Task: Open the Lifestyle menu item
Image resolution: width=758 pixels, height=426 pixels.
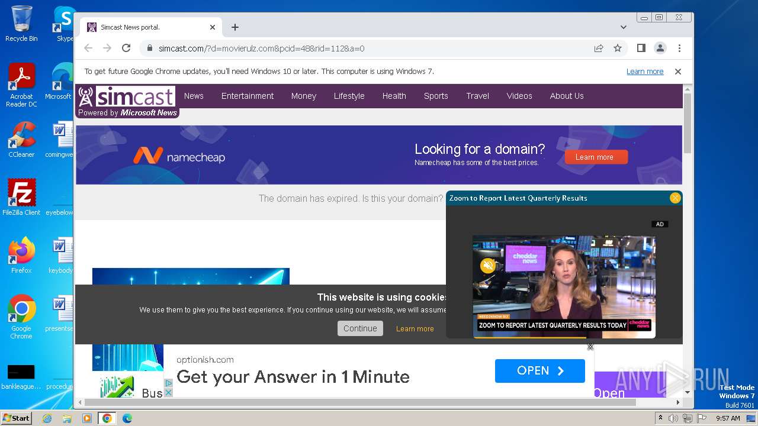Action: click(x=349, y=96)
